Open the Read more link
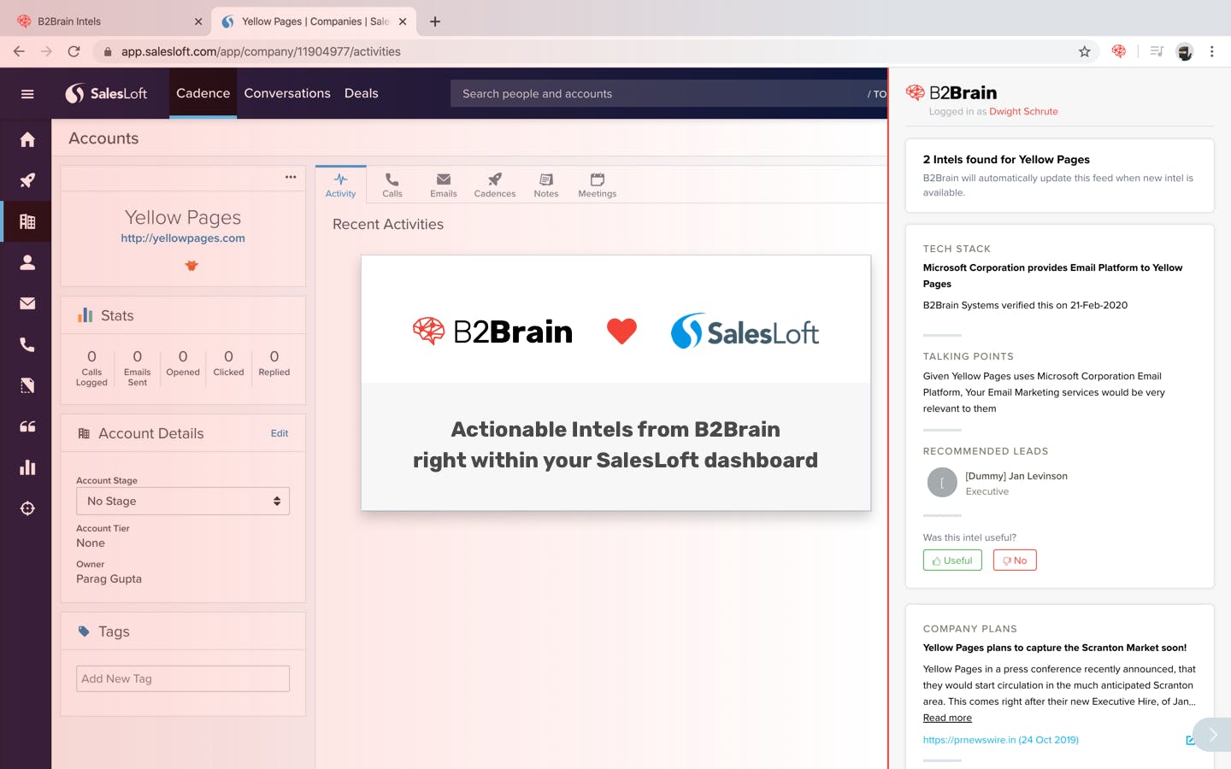The image size is (1231, 769). pos(947,718)
